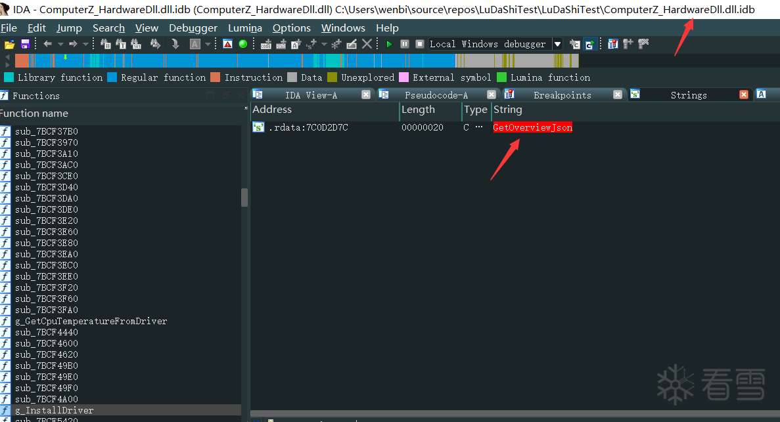Open the Lumina menu
Image resolution: width=780 pixels, height=422 pixels.
tap(244, 28)
